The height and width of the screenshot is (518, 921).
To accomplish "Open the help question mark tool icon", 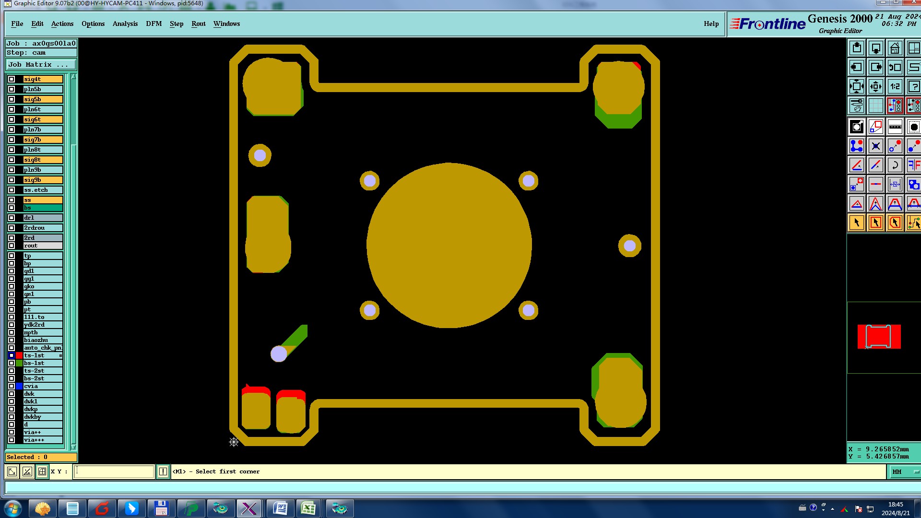I will pos(913,86).
